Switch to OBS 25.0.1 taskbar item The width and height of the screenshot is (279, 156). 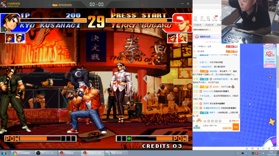tap(46, 153)
